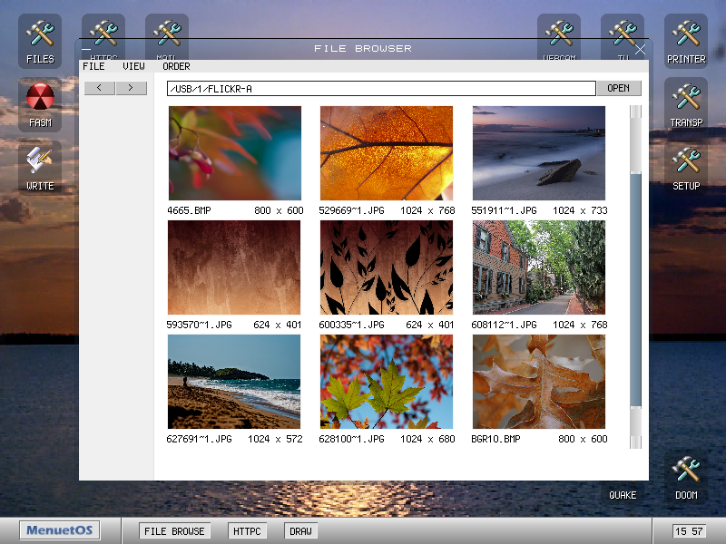Launch the PRINTER desktop icon
726x544 pixels.
click(686, 41)
